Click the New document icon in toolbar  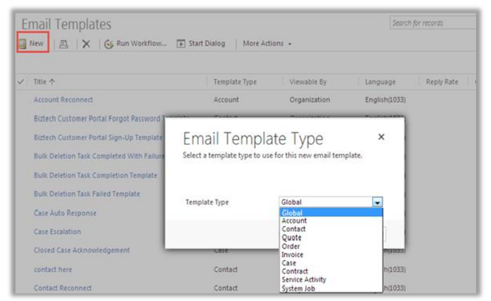(23, 44)
